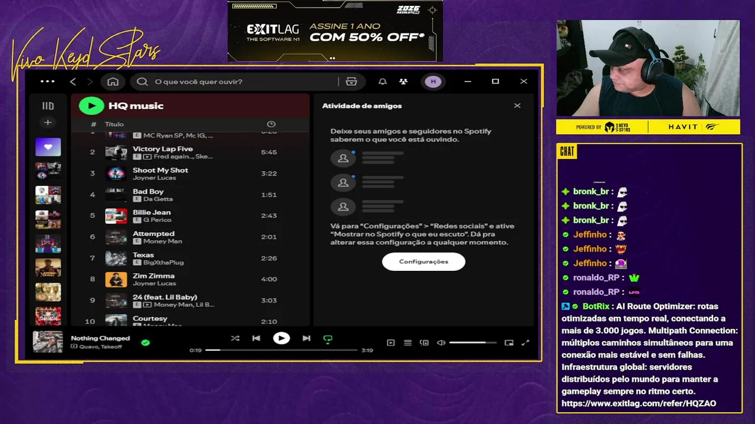This screenshot has height=424, width=755.
Task: Open the mini player
Action: click(x=509, y=343)
